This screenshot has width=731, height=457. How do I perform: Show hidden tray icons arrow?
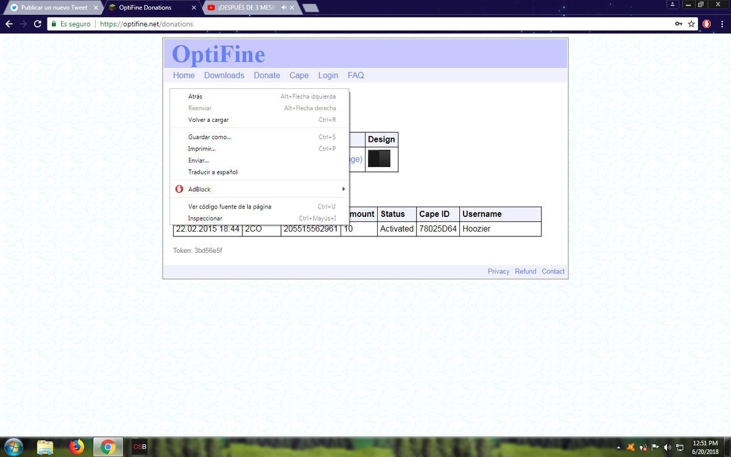[619, 447]
